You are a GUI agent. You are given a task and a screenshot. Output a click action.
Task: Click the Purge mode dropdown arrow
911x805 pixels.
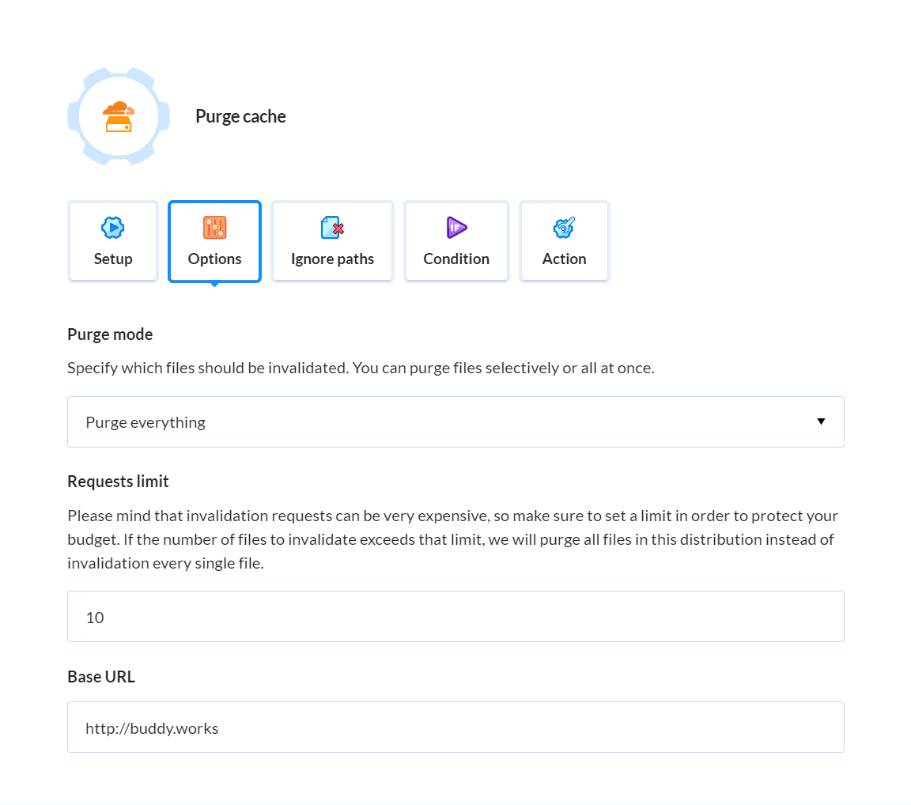[821, 421]
